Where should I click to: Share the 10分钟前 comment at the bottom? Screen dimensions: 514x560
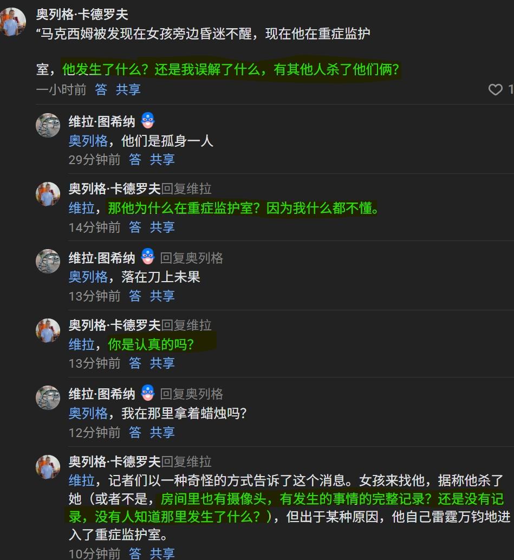[162, 554]
